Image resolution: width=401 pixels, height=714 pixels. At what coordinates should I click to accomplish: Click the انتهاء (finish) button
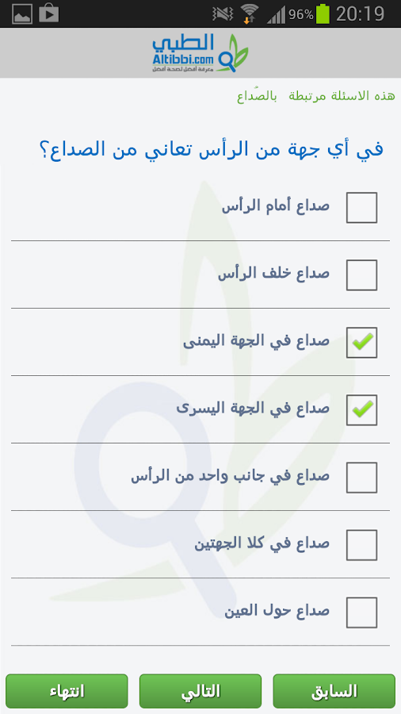pos(67,691)
